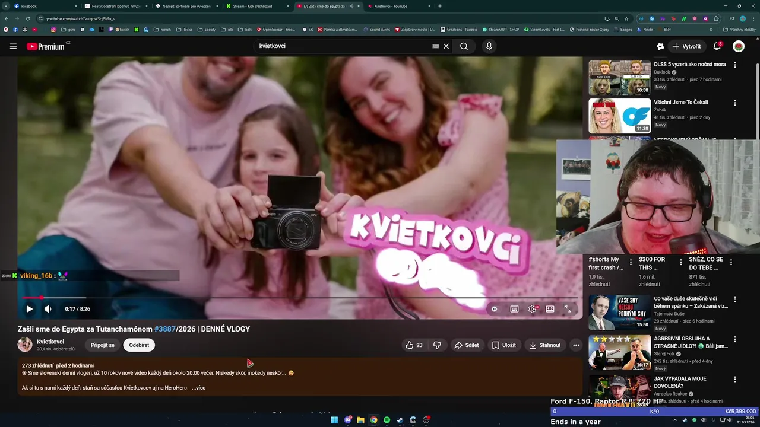Open options for #shorts My first crash
The height and width of the screenshot is (427, 760).
pyautogui.click(x=631, y=262)
